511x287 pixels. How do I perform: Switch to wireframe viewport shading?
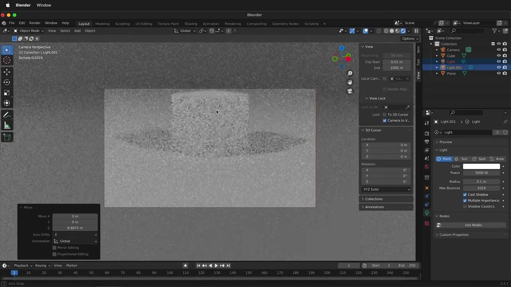point(386,31)
